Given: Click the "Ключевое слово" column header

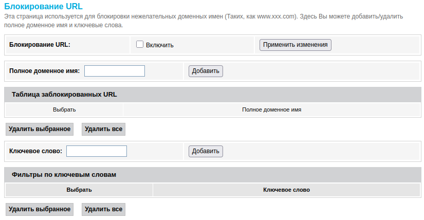Looking at the screenshot, I should click(286, 190).
